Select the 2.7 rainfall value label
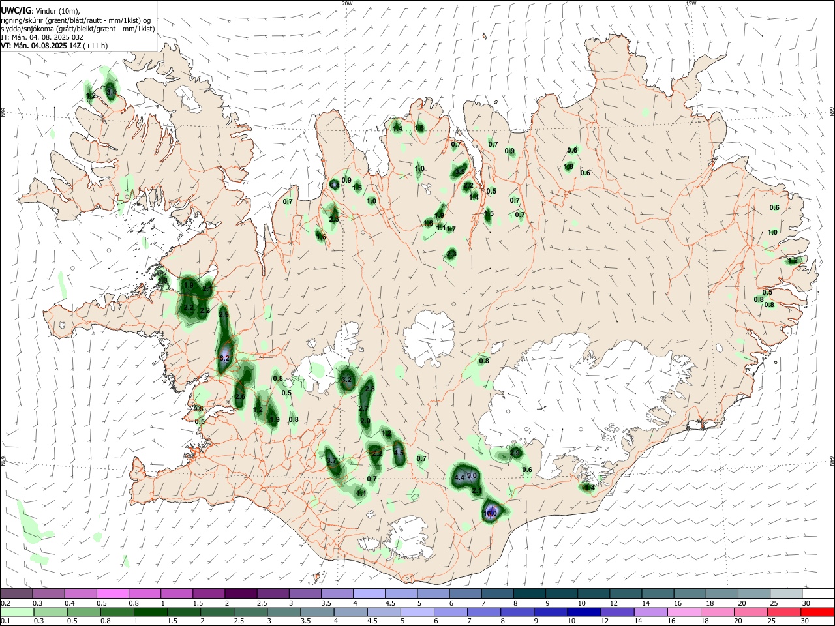 pyautogui.click(x=363, y=409)
